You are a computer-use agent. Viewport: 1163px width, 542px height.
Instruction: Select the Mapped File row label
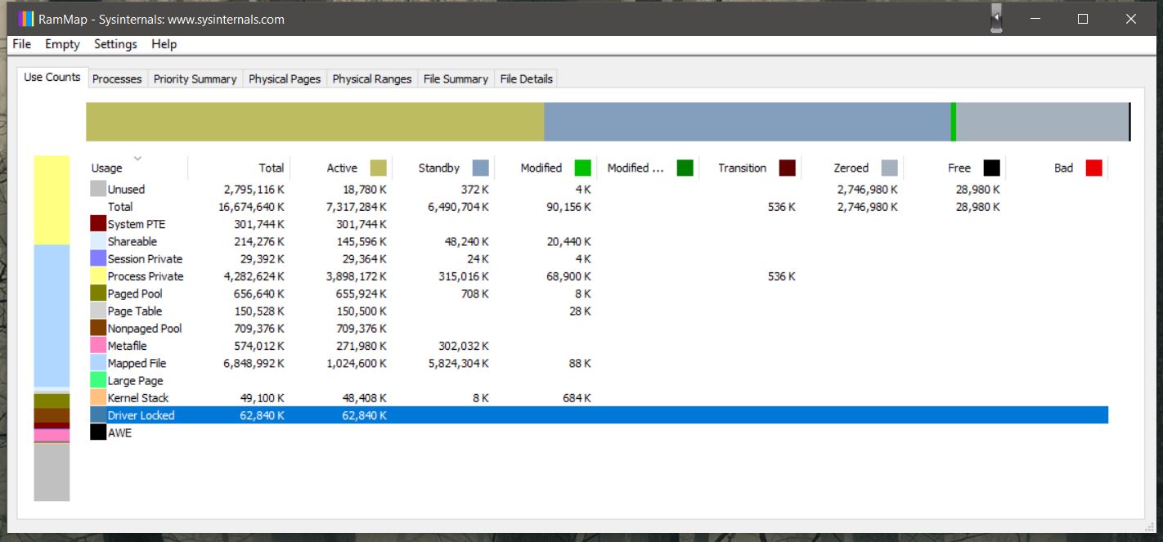(137, 363)
